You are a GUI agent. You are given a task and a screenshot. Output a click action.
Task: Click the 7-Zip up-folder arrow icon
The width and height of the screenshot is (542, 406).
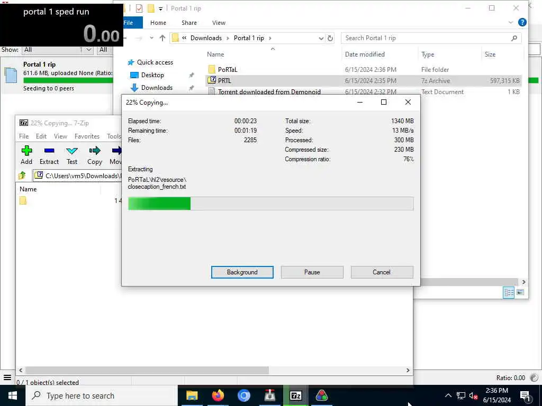tap(22, 176)
